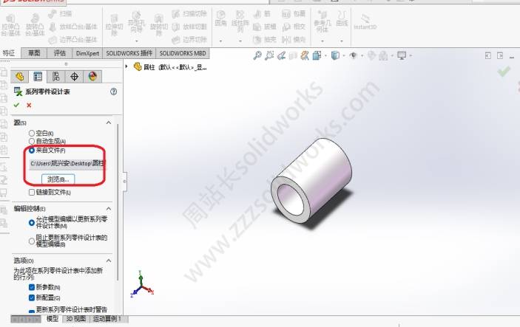Open the ConfigurationManager tab icon
This screenshot has width=520, height=327.
[55, 77]
